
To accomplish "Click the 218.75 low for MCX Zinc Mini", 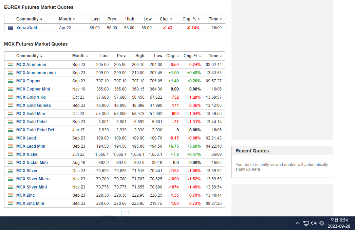I will point(156,203).
